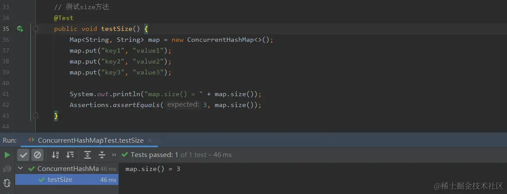Close the ConcurrentHashMapTest.testSize run tab
The image size is (507, 194).
tap(150, 140)
